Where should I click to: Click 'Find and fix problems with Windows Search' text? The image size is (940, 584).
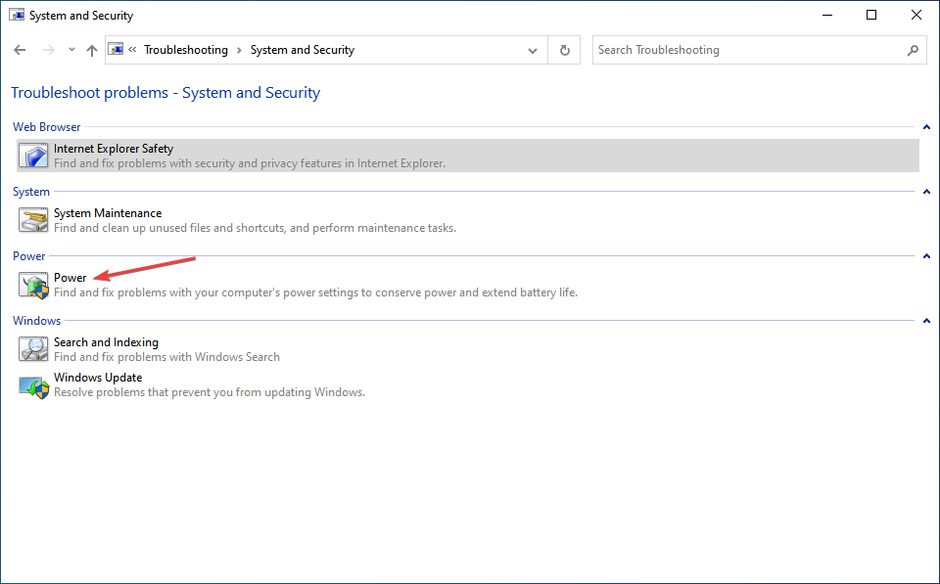(166, 357)
